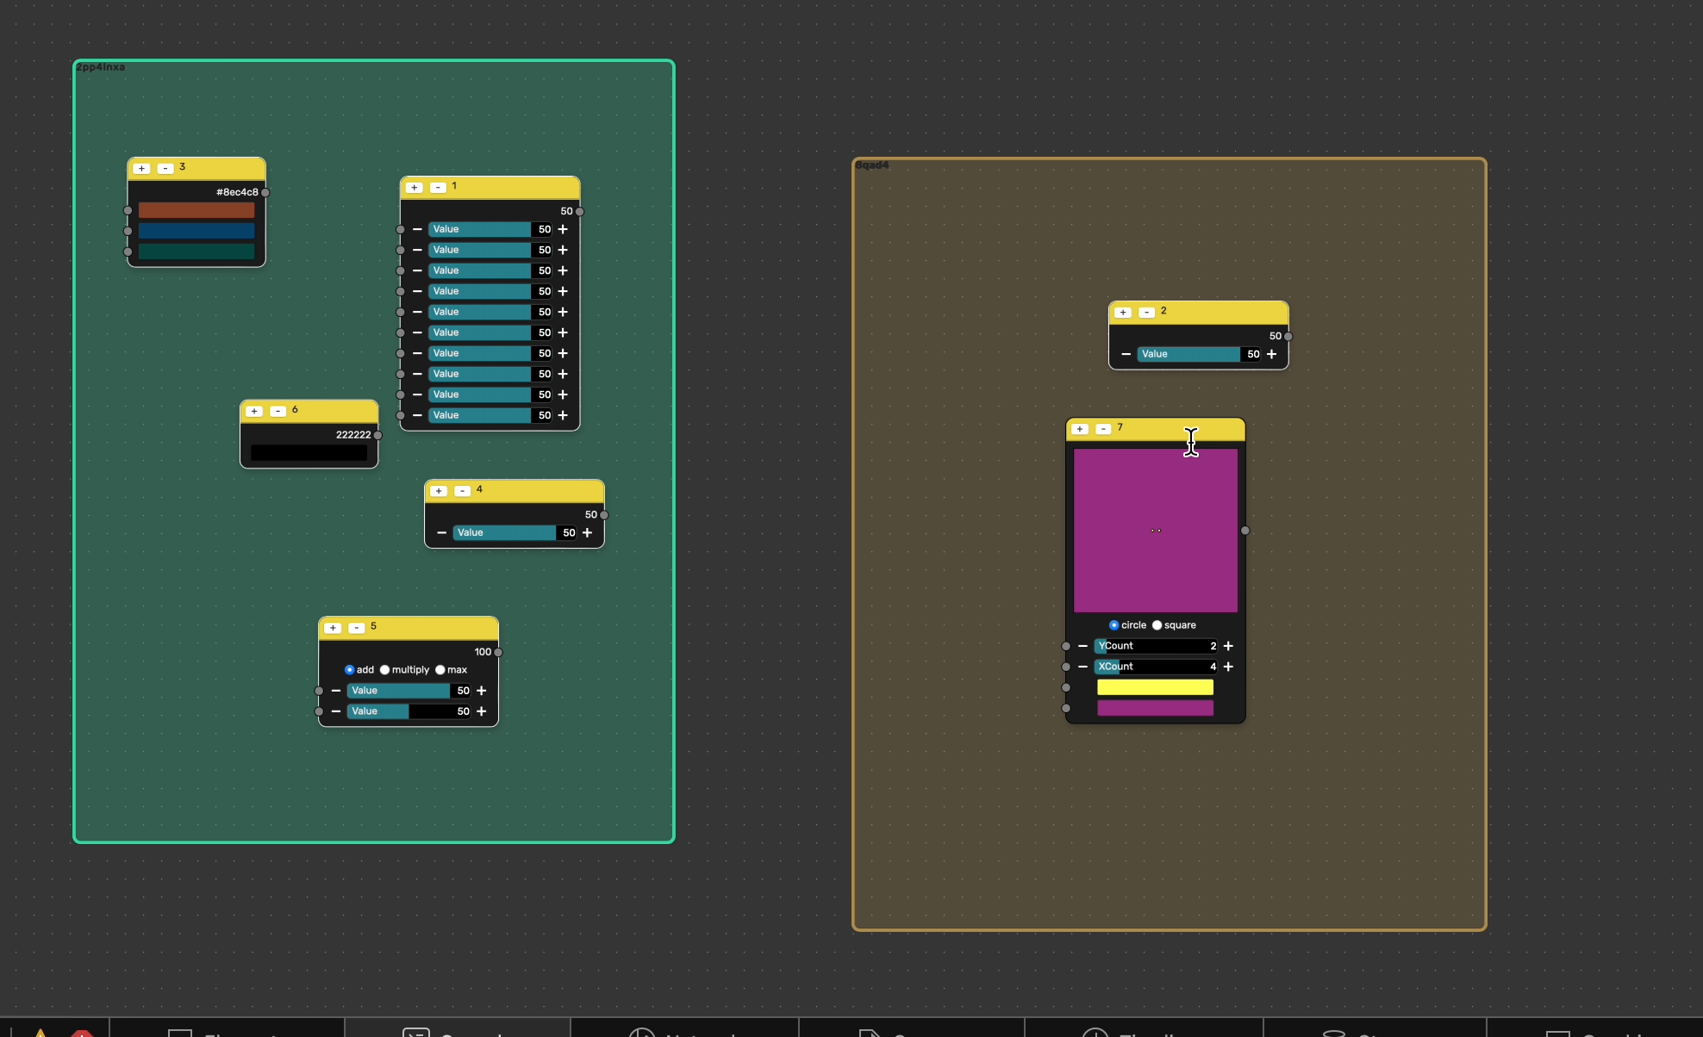Collapse node 1 using its header minus button
This screenshot has height=1037, width=1703.
click(x=439, y=187)
